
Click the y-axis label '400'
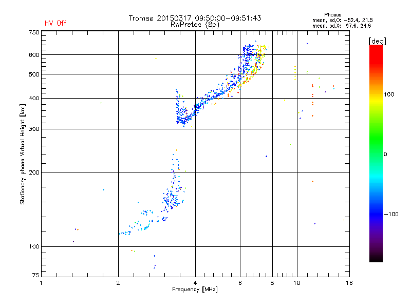(x=34, y=98)
